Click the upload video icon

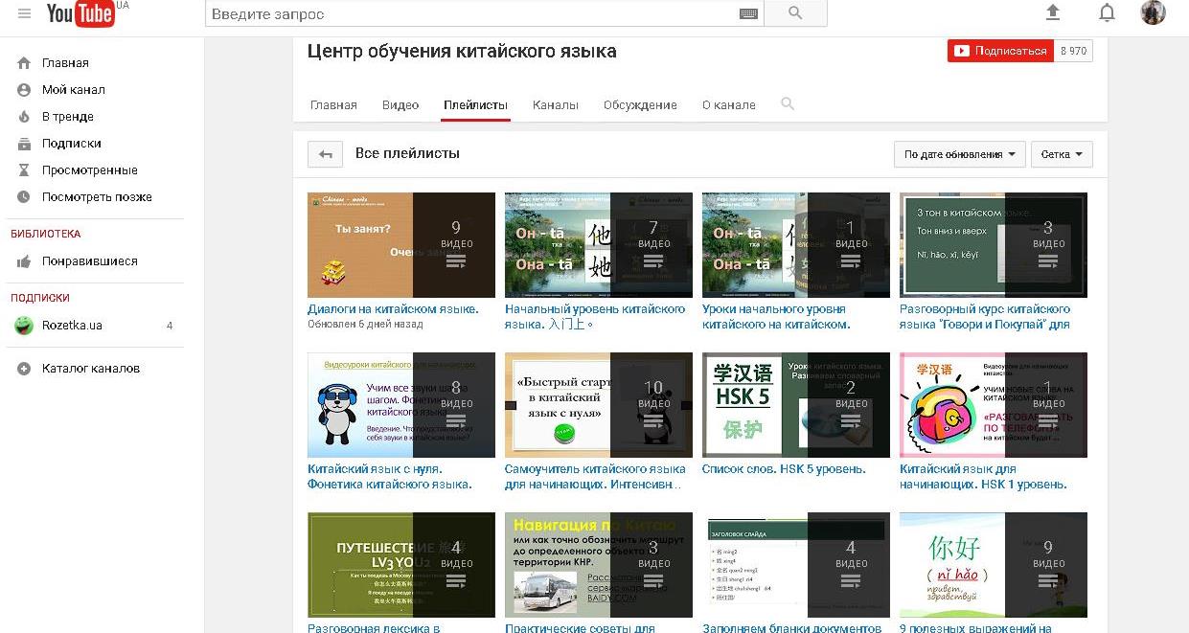coord(1053,12)
